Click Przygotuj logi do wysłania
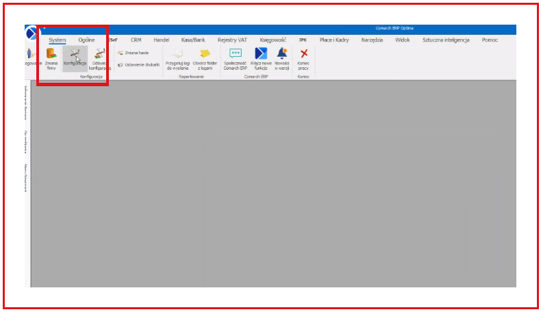This screenshot has width=541, height=312. (x=177, y=59)
